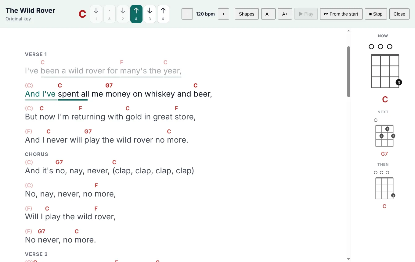Click the large red C chord in header

coord(82,14)
